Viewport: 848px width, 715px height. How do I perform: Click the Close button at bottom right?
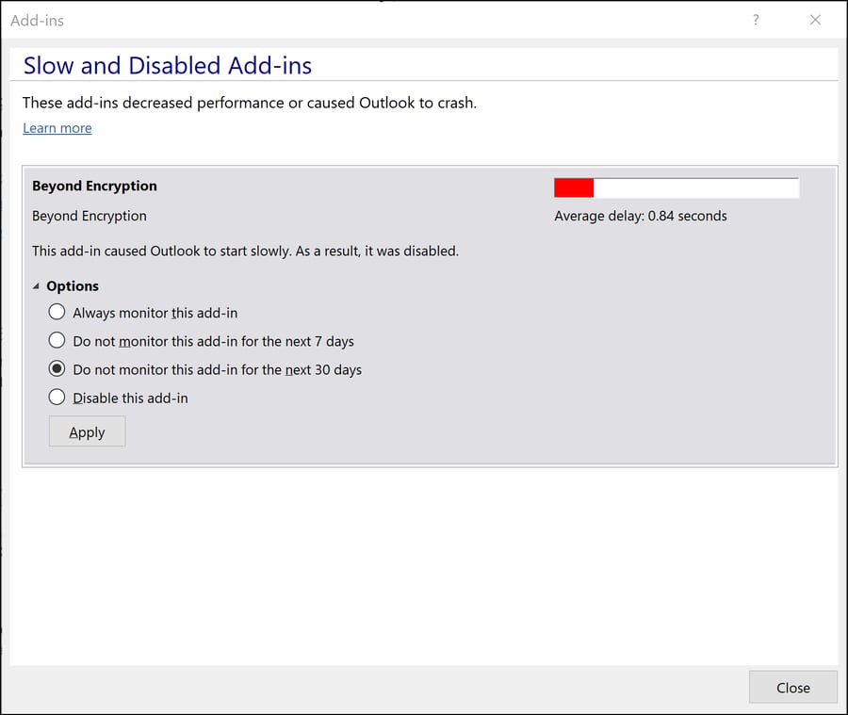click(793, 687)
